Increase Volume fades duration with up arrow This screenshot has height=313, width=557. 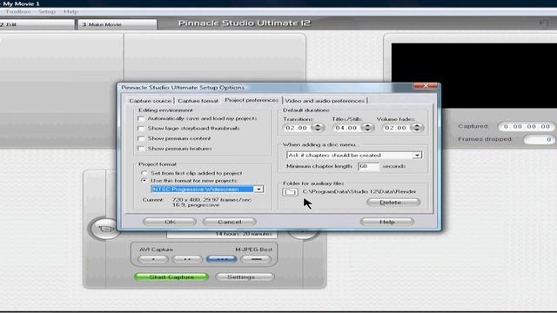pyautogui.click(x=417, y=125)
